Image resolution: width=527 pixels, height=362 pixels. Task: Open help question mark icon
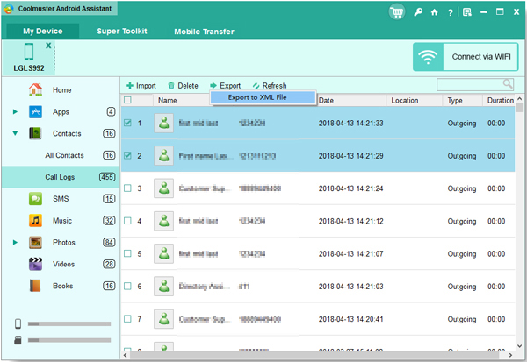[x=450, y=13]
